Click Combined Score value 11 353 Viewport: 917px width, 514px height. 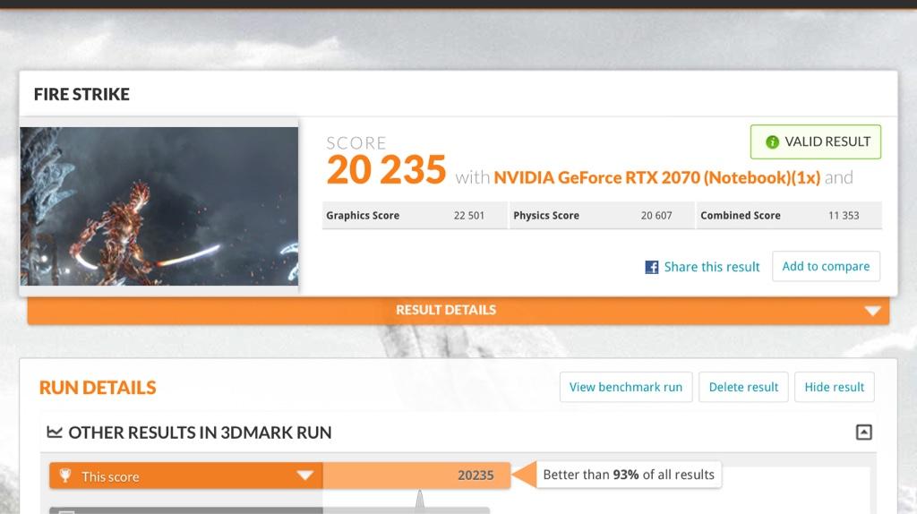click(x=844, y=216)
